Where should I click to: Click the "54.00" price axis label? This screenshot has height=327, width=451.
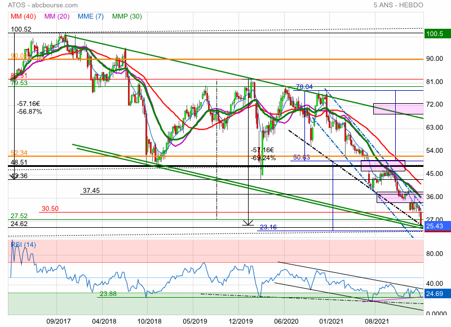point(434,151)
